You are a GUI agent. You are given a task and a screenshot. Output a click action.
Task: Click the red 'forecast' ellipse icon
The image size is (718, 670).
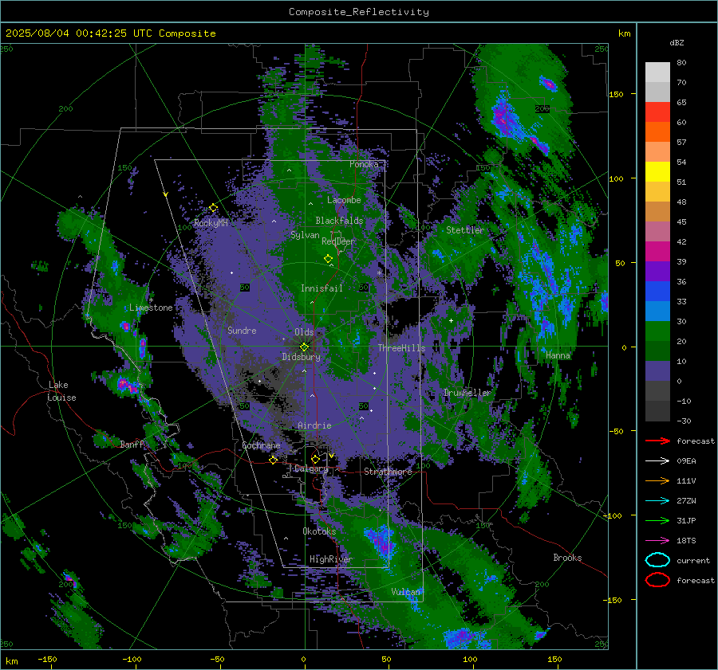657,580
